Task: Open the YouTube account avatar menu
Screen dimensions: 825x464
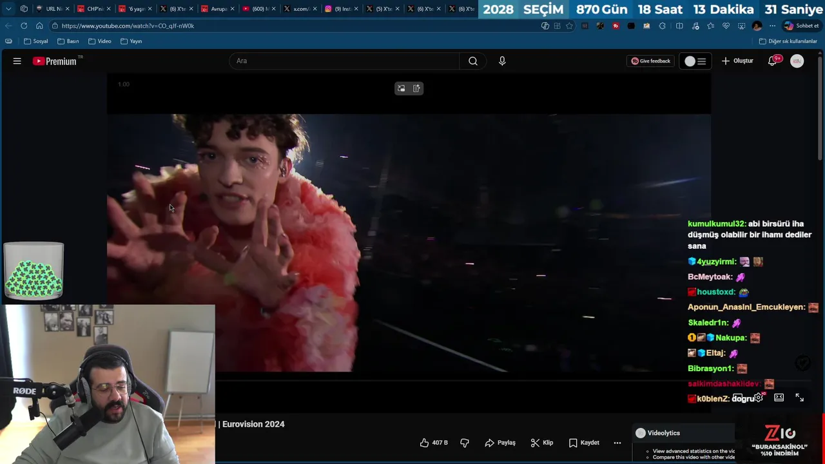Action: click(x=797, y=61)
